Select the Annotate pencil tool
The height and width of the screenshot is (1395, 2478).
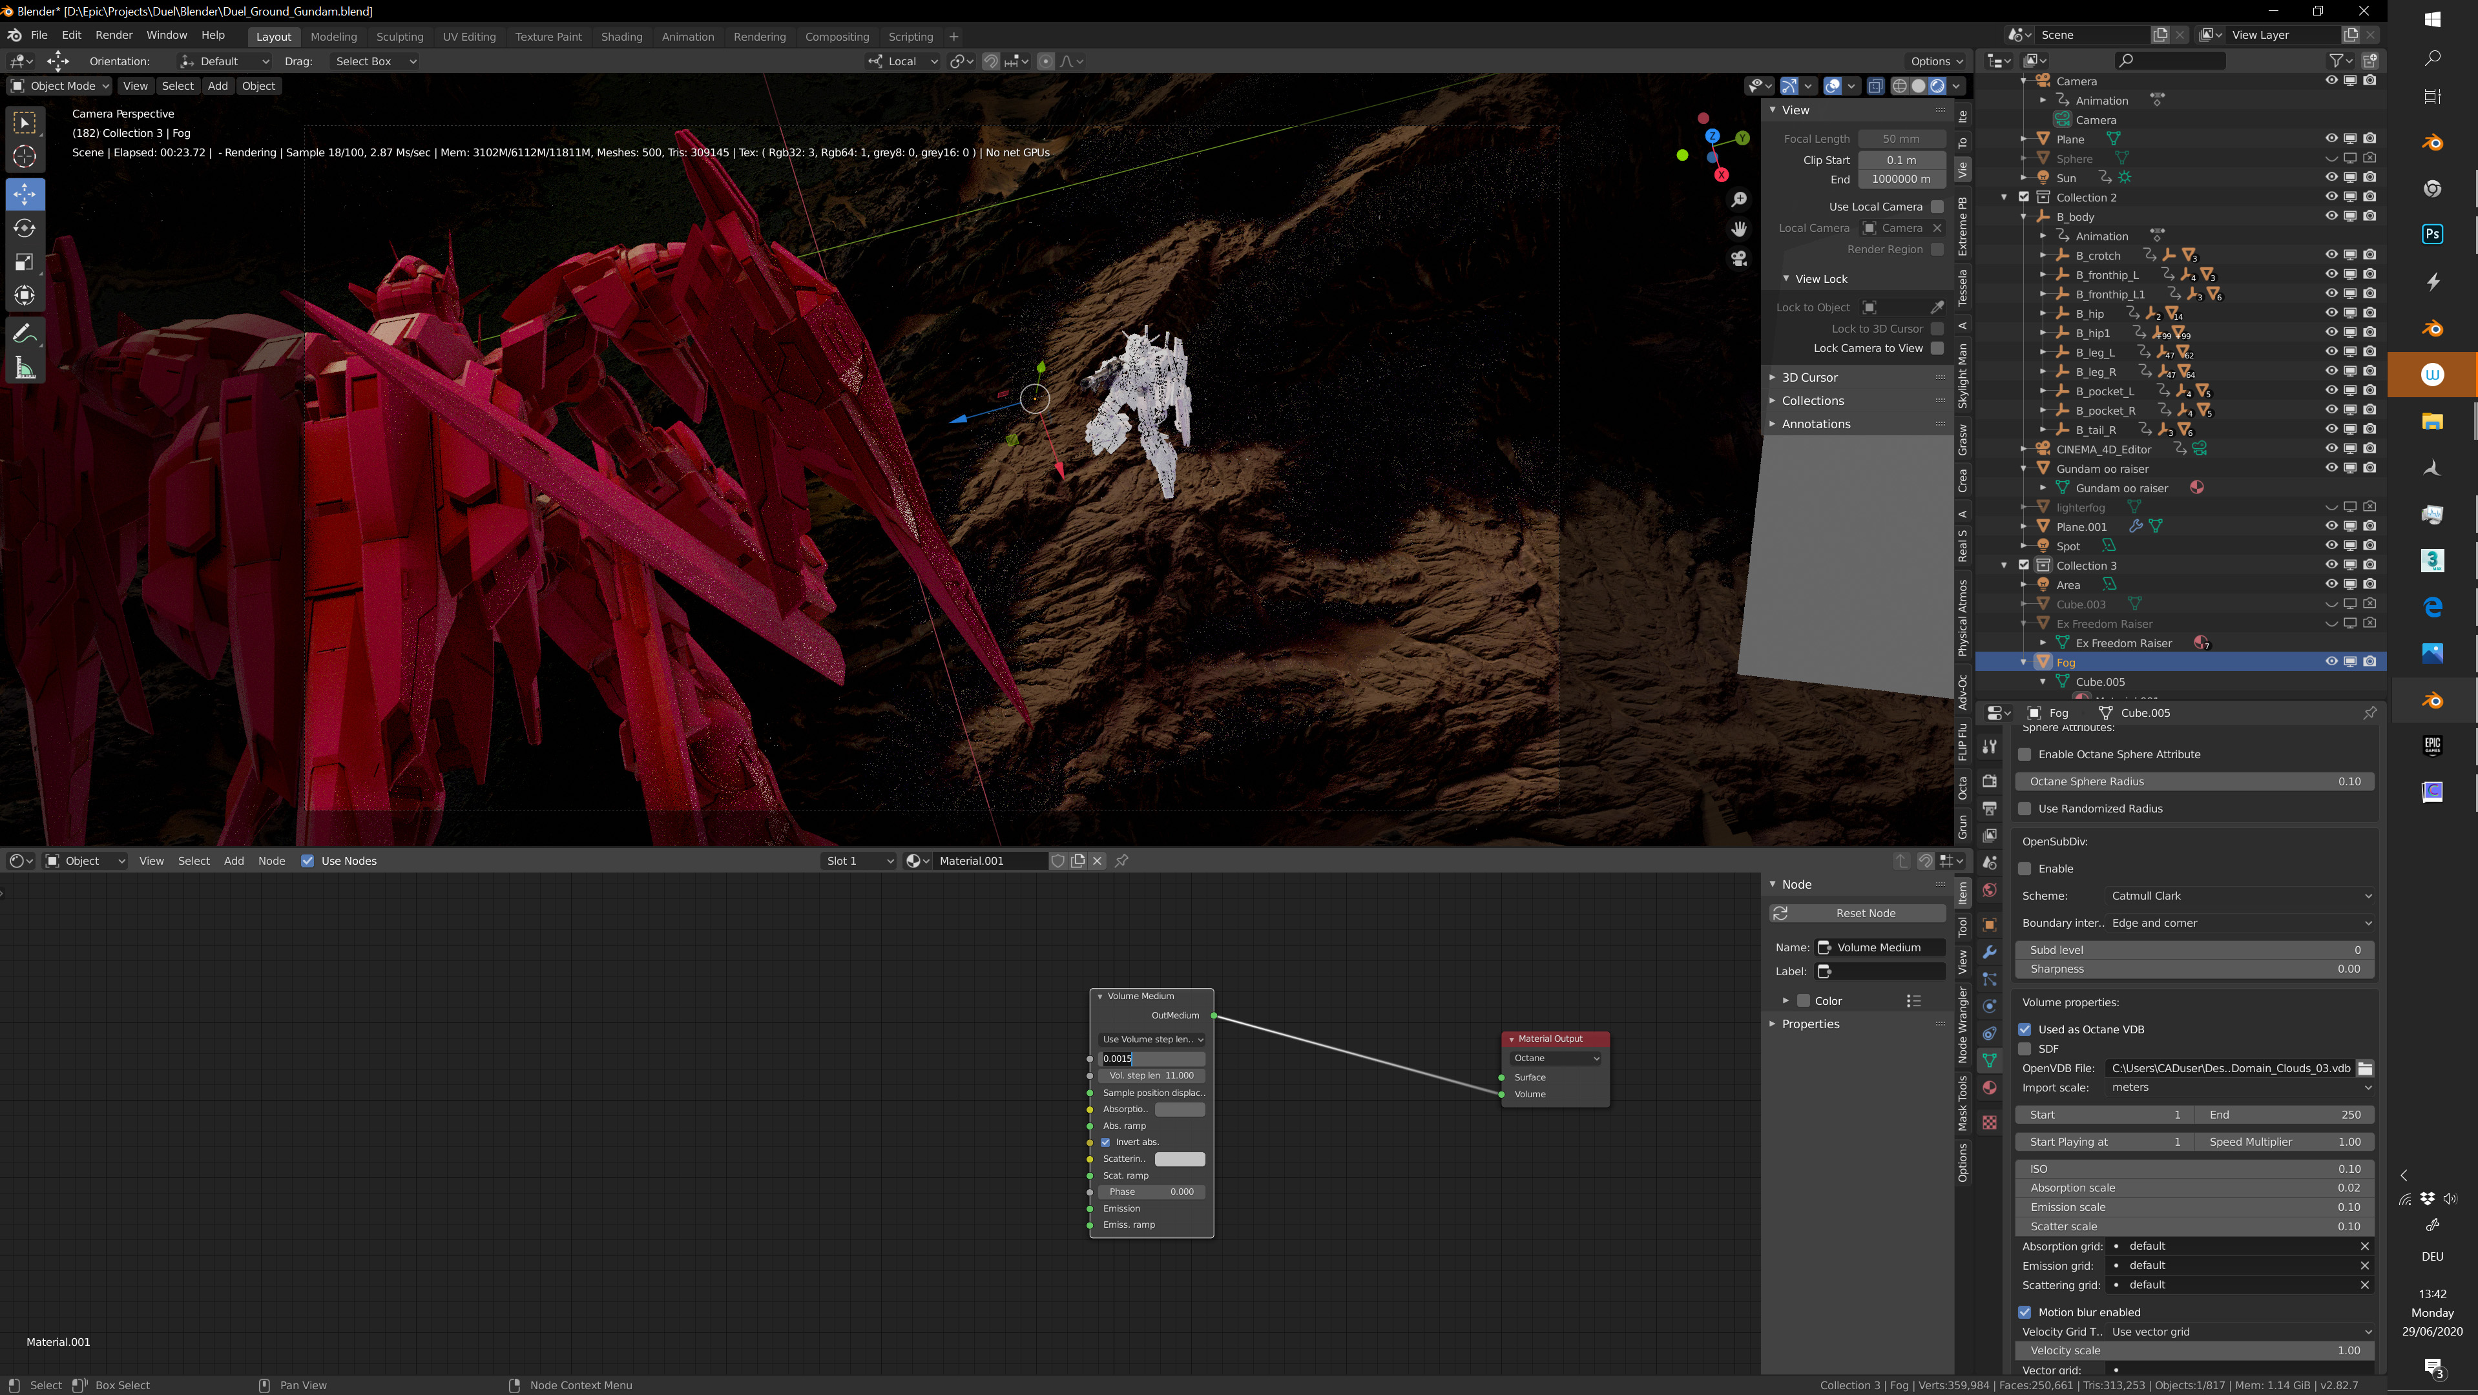point(25,335)
